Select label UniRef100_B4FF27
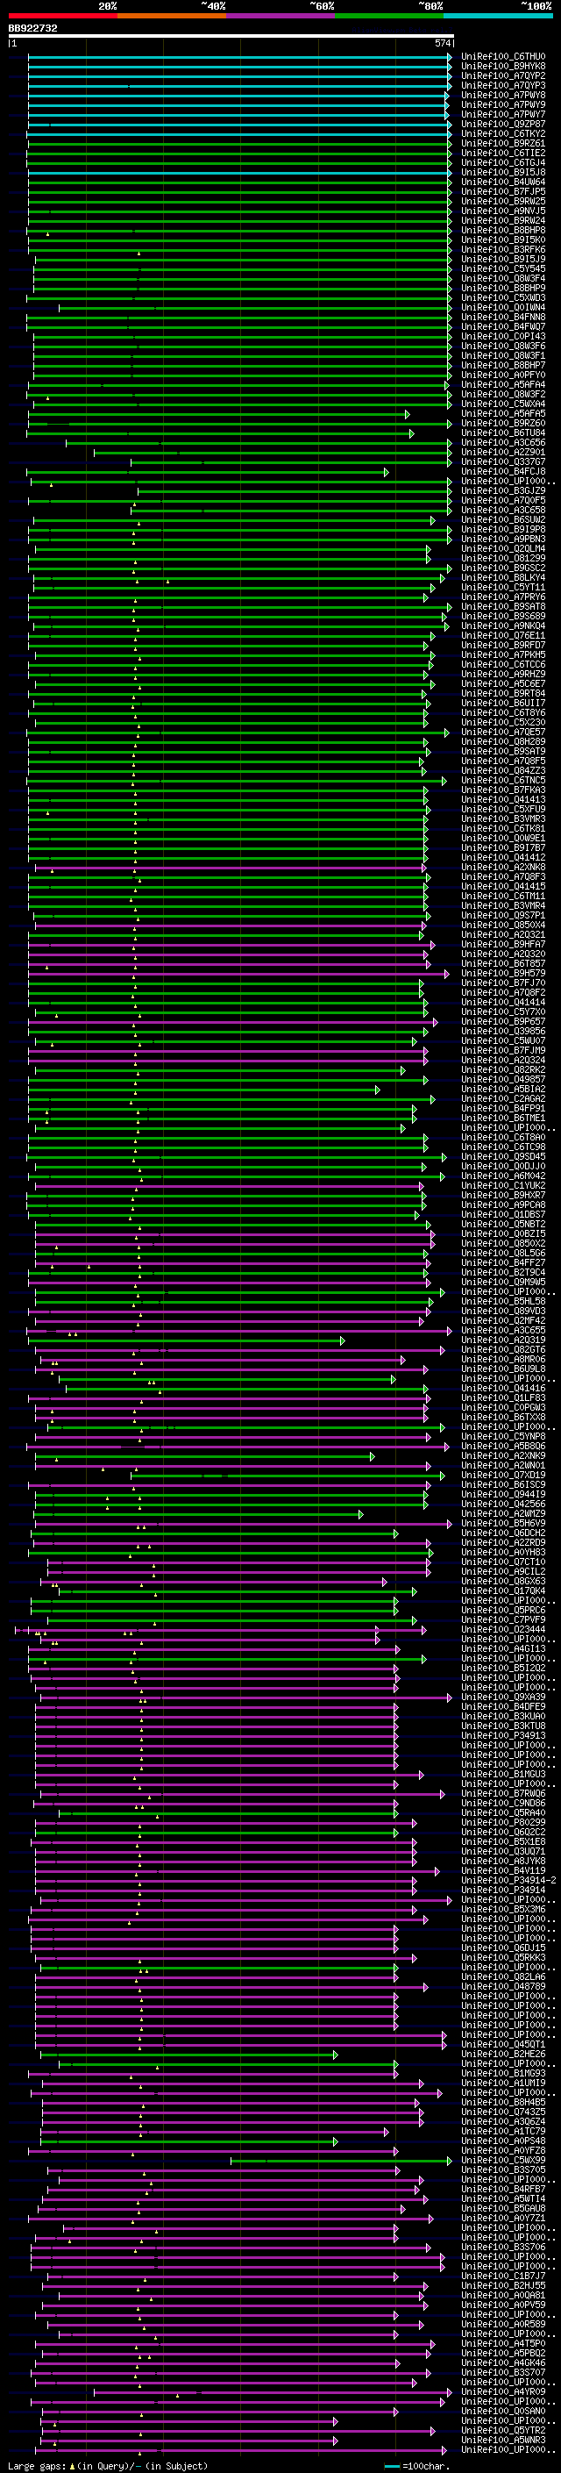 point(503,1263)
